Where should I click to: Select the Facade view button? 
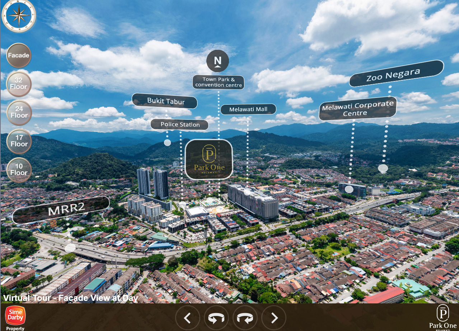click(19, 55)
